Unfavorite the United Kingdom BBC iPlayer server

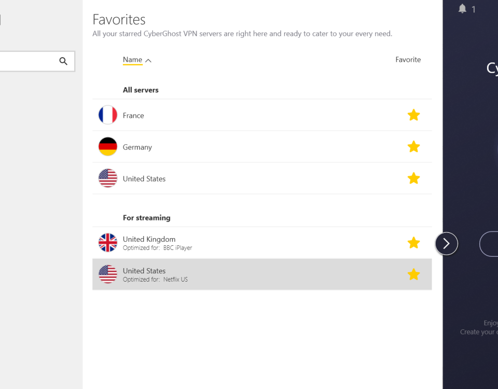tap(413, 243)
